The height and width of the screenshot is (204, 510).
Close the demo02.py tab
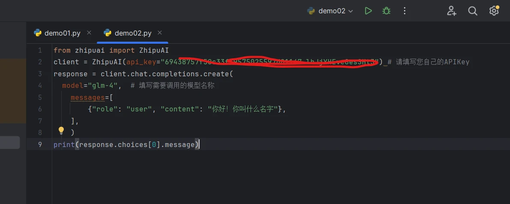(x=159, y=33)
